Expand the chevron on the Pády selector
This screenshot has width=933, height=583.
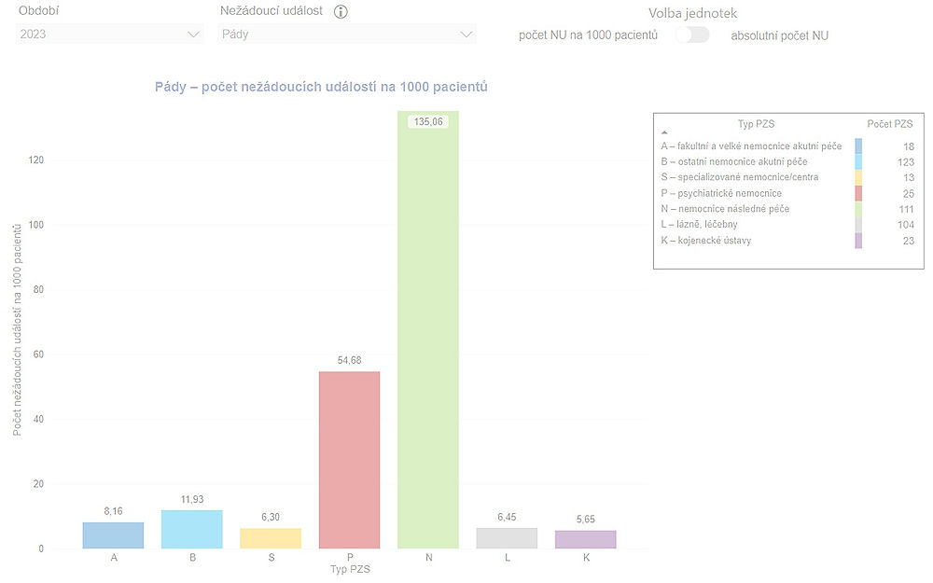pos(466,34)
